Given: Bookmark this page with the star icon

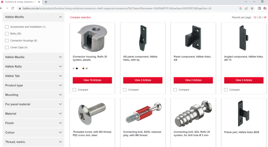Looking at the screenshot, I should (252, 8).
